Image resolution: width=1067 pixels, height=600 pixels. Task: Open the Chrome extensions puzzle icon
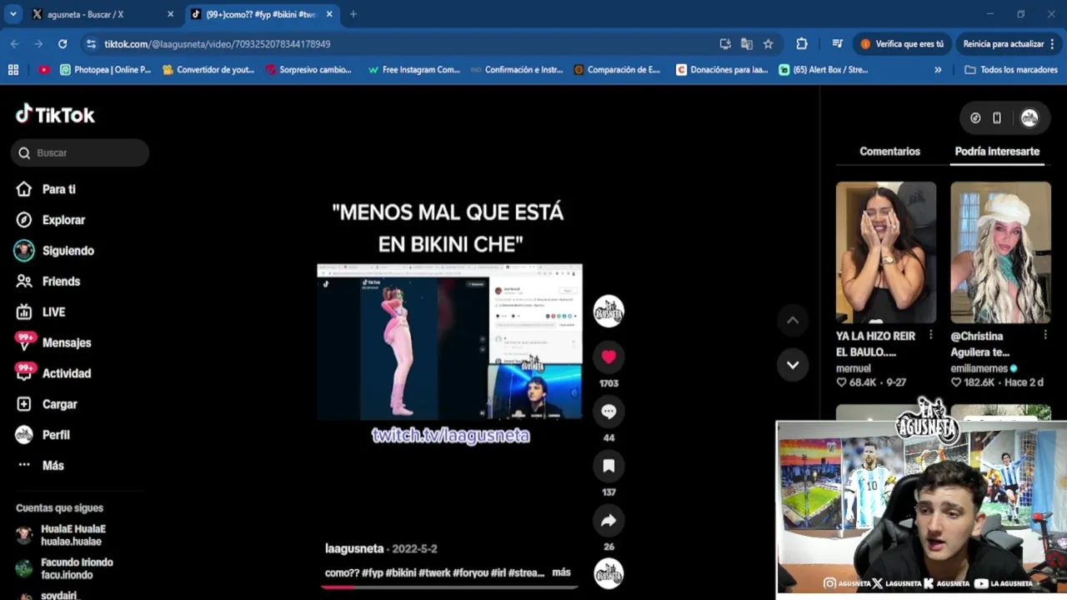[802, 43]
